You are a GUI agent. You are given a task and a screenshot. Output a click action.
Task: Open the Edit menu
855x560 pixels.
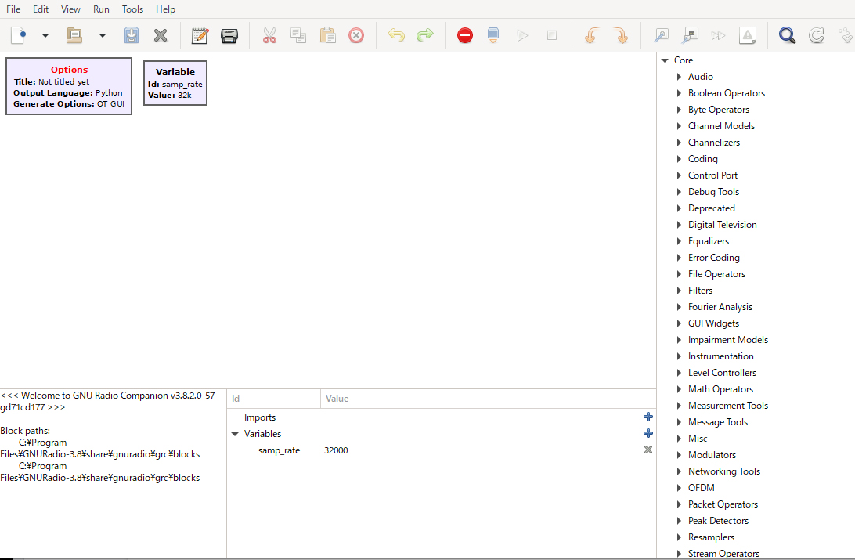pos(41,9)
